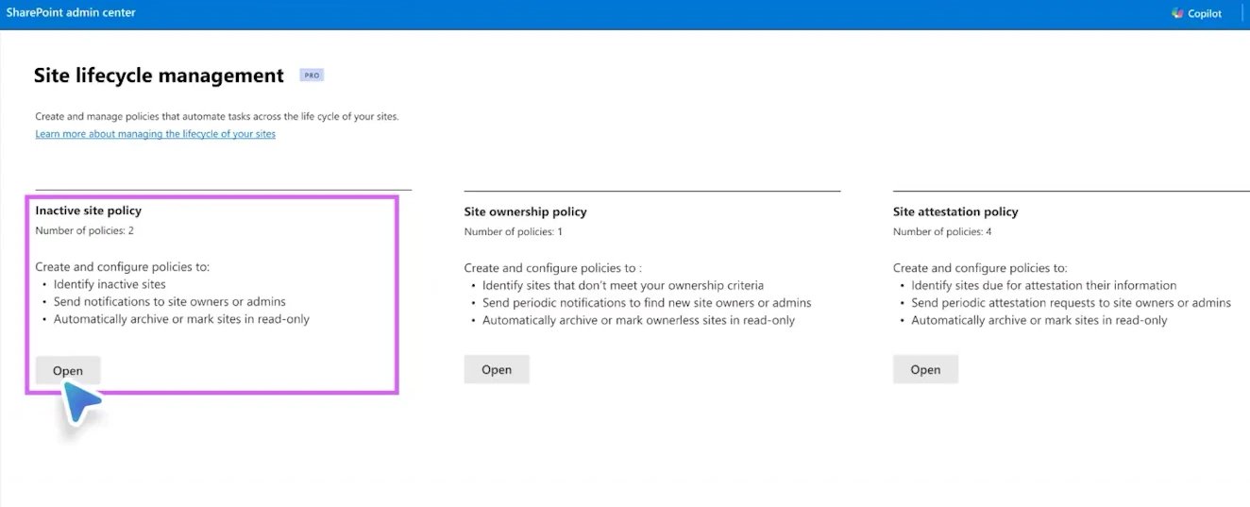Follow the lifecycle management learn more link
The width and height of the screenshot is (1250, 507).
[x=156, y=134]
